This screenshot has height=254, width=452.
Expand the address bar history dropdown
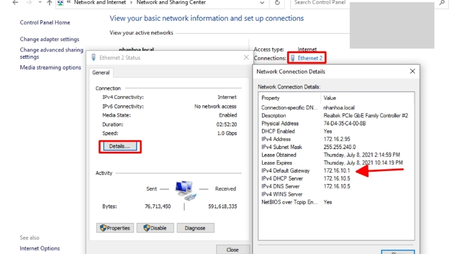click(x=262, y=3)
